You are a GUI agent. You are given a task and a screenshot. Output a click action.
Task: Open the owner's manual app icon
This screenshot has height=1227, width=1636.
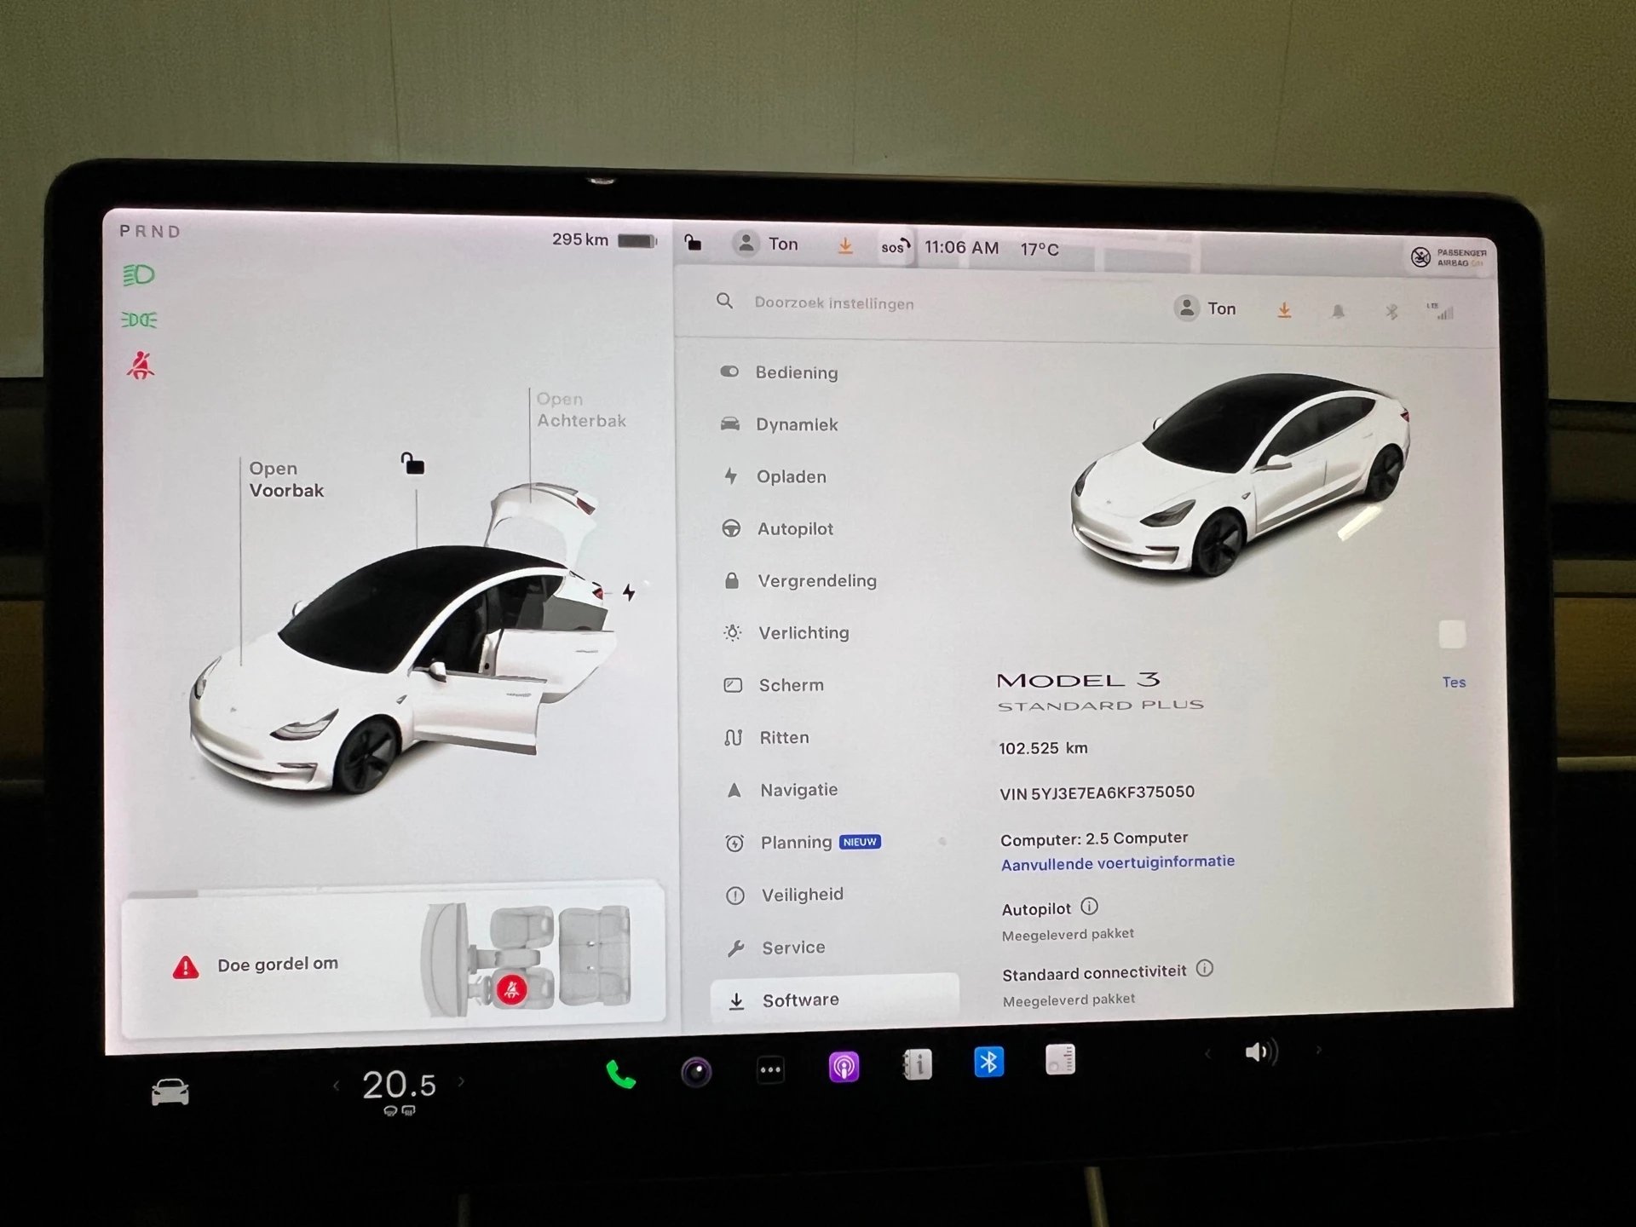coord(917,1064)
